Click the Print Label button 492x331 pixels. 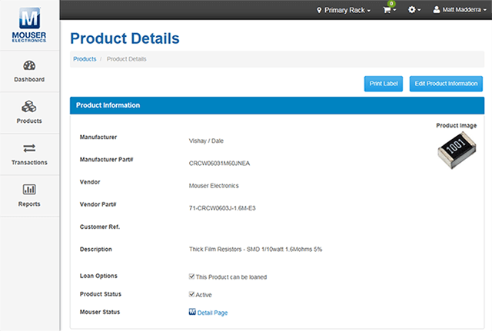pyautogui.click(x=383, y=84)
